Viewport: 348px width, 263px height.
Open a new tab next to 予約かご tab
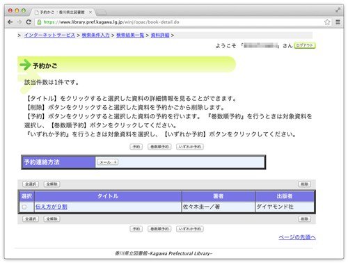[101, 13]
